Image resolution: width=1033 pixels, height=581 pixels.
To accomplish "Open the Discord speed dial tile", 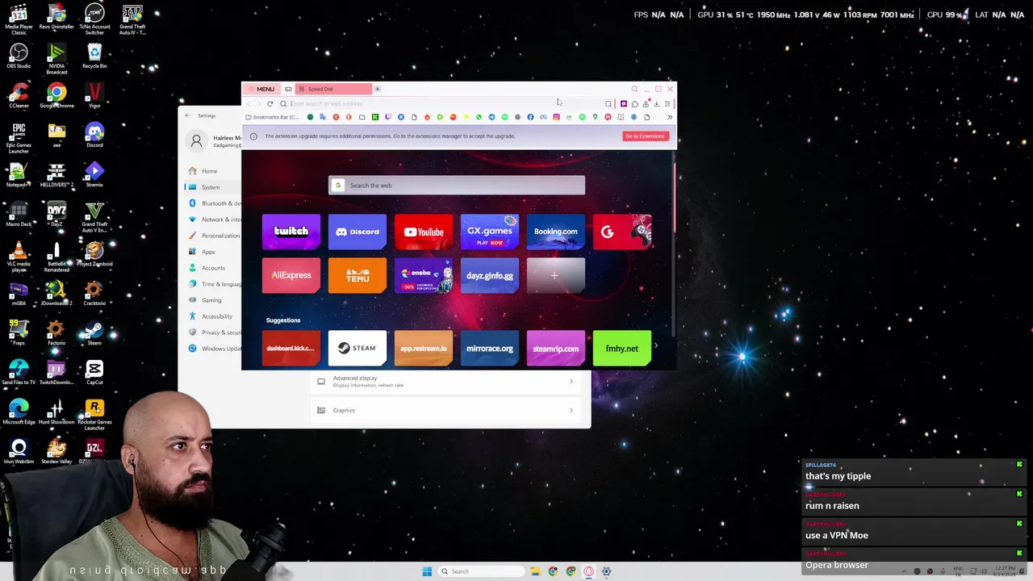I will [x=358, y=232].
